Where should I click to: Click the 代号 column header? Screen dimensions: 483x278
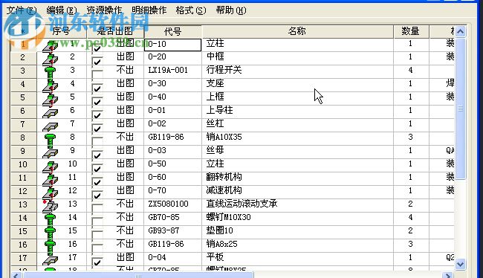[x=172, y=31]
